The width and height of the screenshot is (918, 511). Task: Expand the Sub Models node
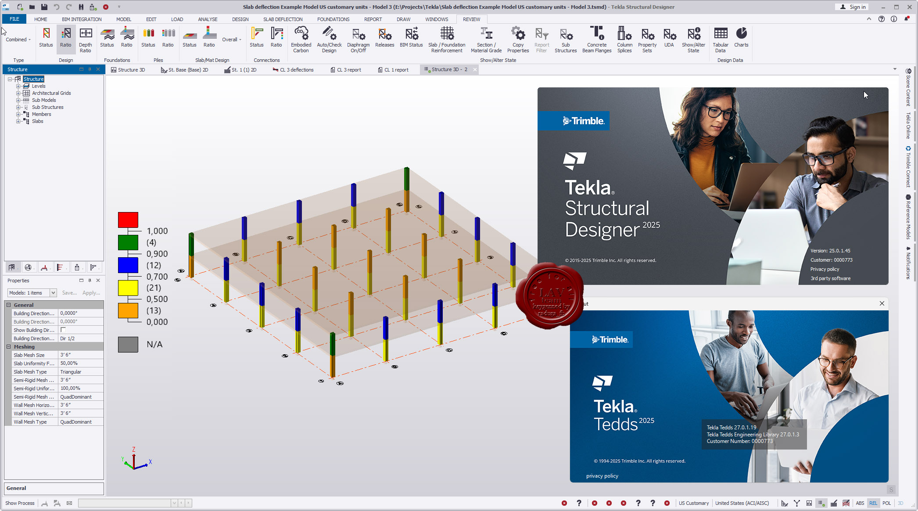(x=18, y=100)
